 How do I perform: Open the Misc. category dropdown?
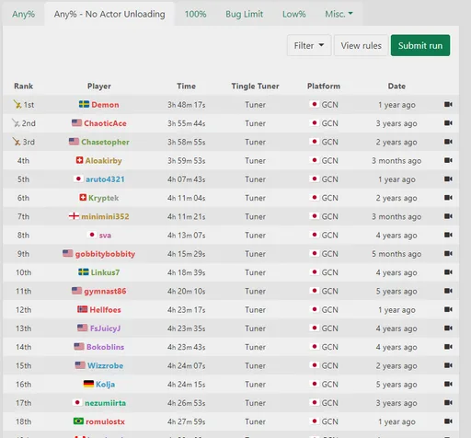point(339,14)
